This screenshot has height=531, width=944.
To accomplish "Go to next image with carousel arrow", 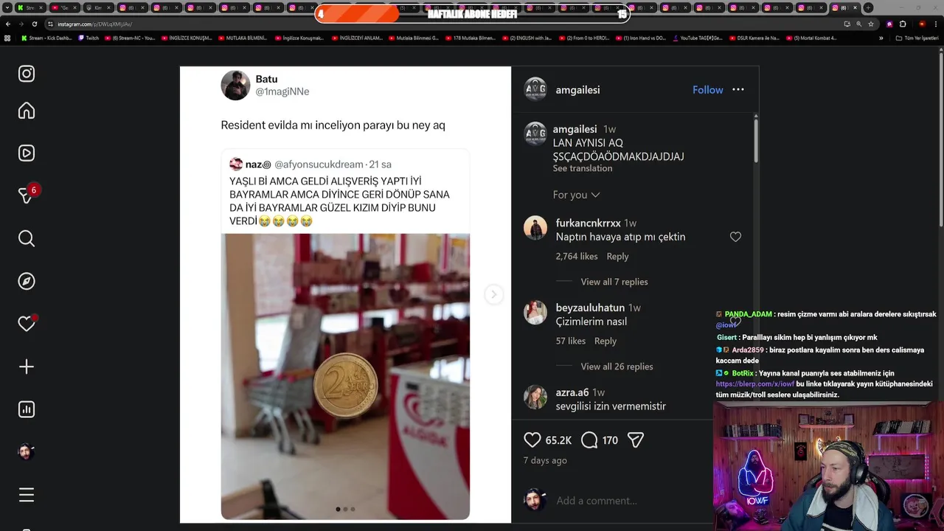I will (x=494, y=295).
